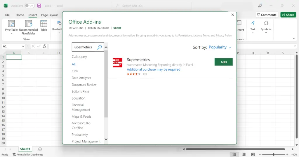
Task: Select the Productivity category
Action: coord(80,135)
